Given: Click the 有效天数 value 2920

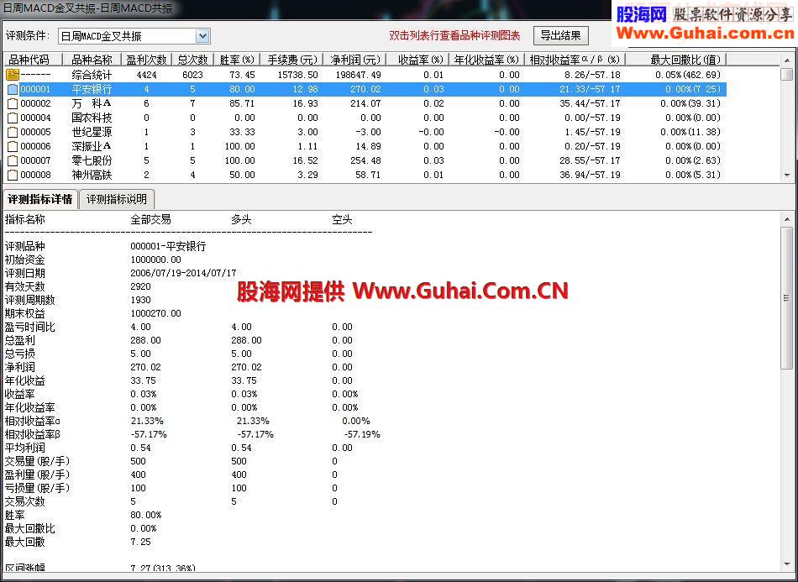Looking at the screenshot, I should tap(140, 286).
